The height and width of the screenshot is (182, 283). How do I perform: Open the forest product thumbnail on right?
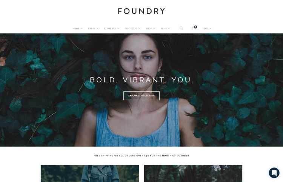193,174
